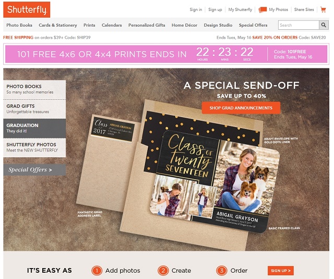Click Shop Grad Announcements button
Image resolution: width=334 pixels, height=279 pixels.
pyautogui.click(x=241, y=108)
